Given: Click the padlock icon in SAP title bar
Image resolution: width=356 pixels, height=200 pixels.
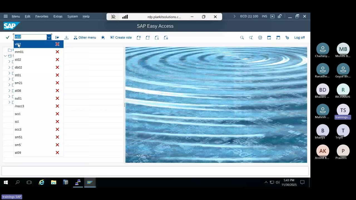Looking at the screenshot, I should point(280,16).
